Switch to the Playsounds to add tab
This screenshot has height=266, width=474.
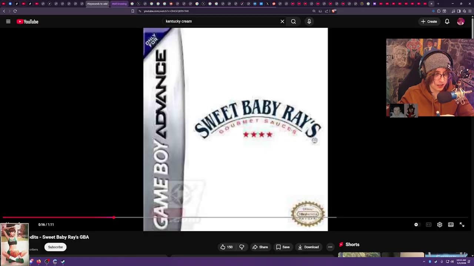[x=97, y=4]
